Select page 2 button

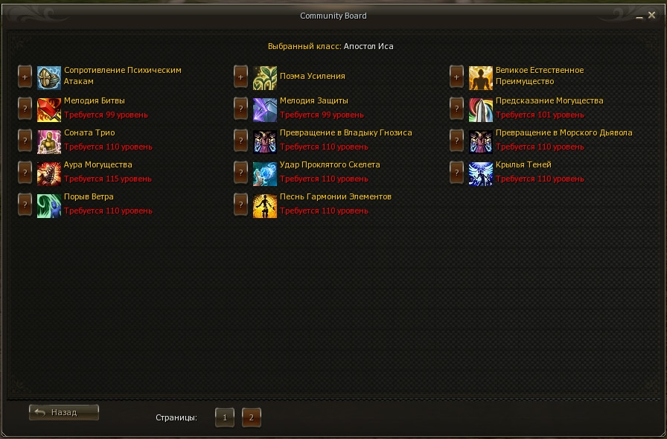(252, 417)
